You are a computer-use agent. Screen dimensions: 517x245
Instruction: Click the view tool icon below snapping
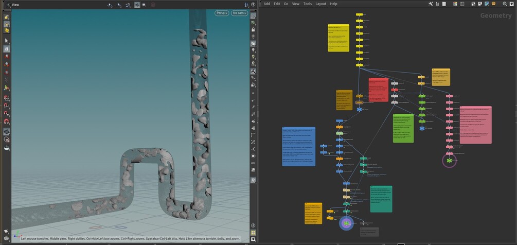pos(7,132)
